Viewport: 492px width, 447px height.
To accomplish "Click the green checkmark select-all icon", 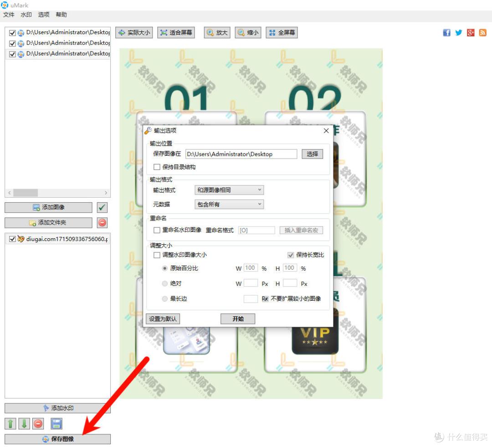I will [102, 207].
